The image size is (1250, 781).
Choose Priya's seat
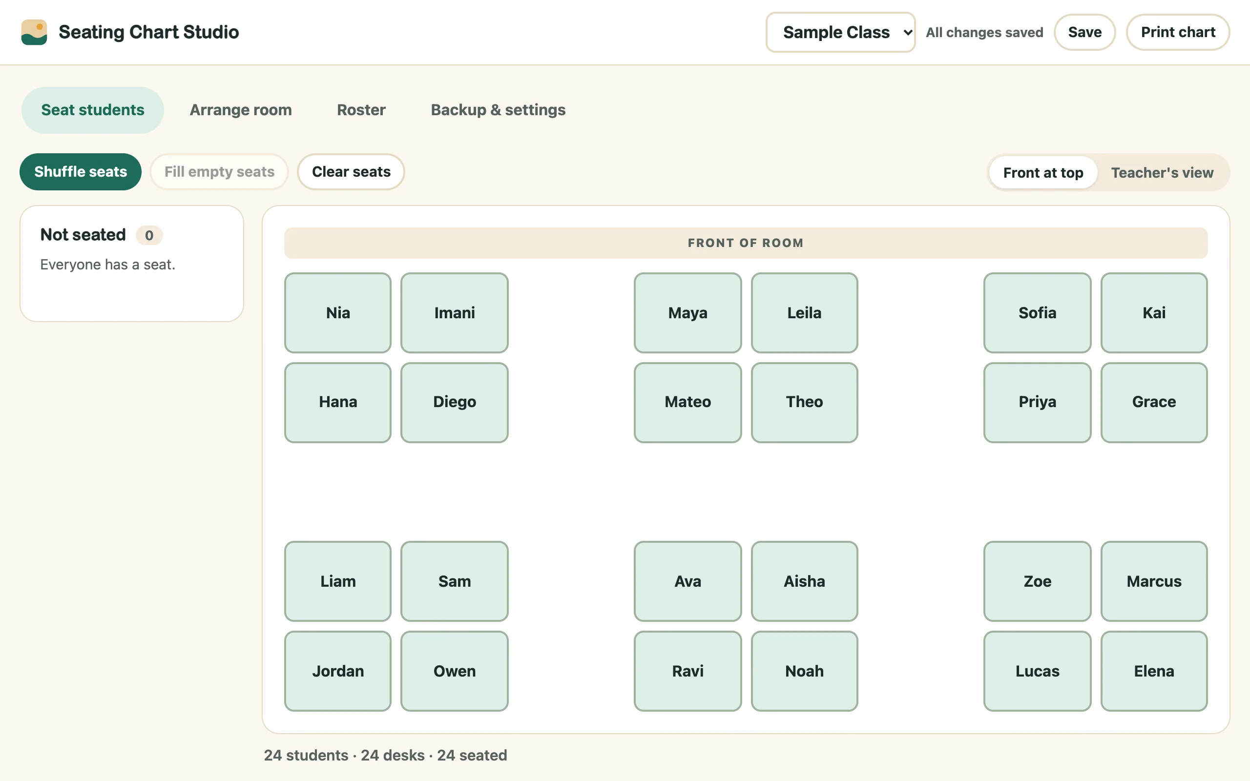(1037, 402)
